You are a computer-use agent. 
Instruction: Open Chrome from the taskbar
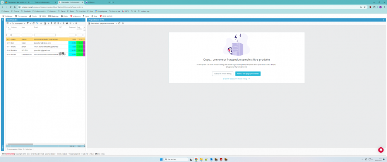point(196,159)
